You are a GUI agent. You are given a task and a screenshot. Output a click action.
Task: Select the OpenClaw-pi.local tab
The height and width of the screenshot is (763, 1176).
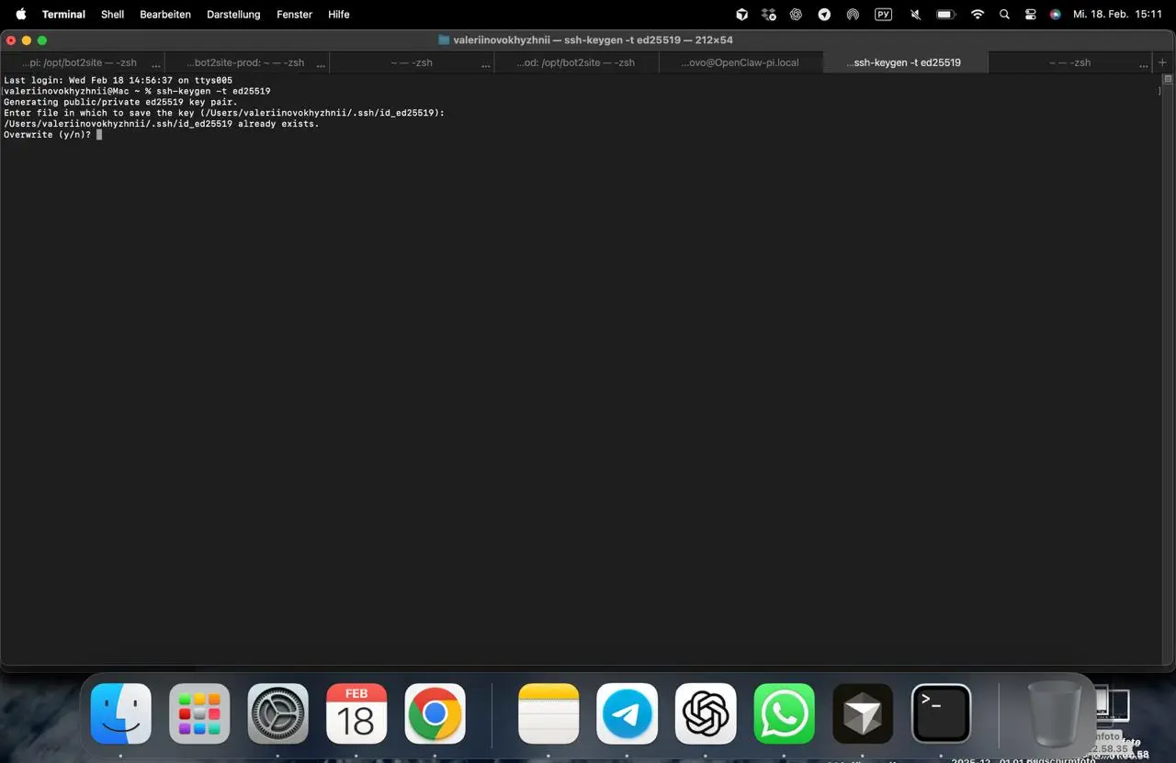[x=740, y=62]
